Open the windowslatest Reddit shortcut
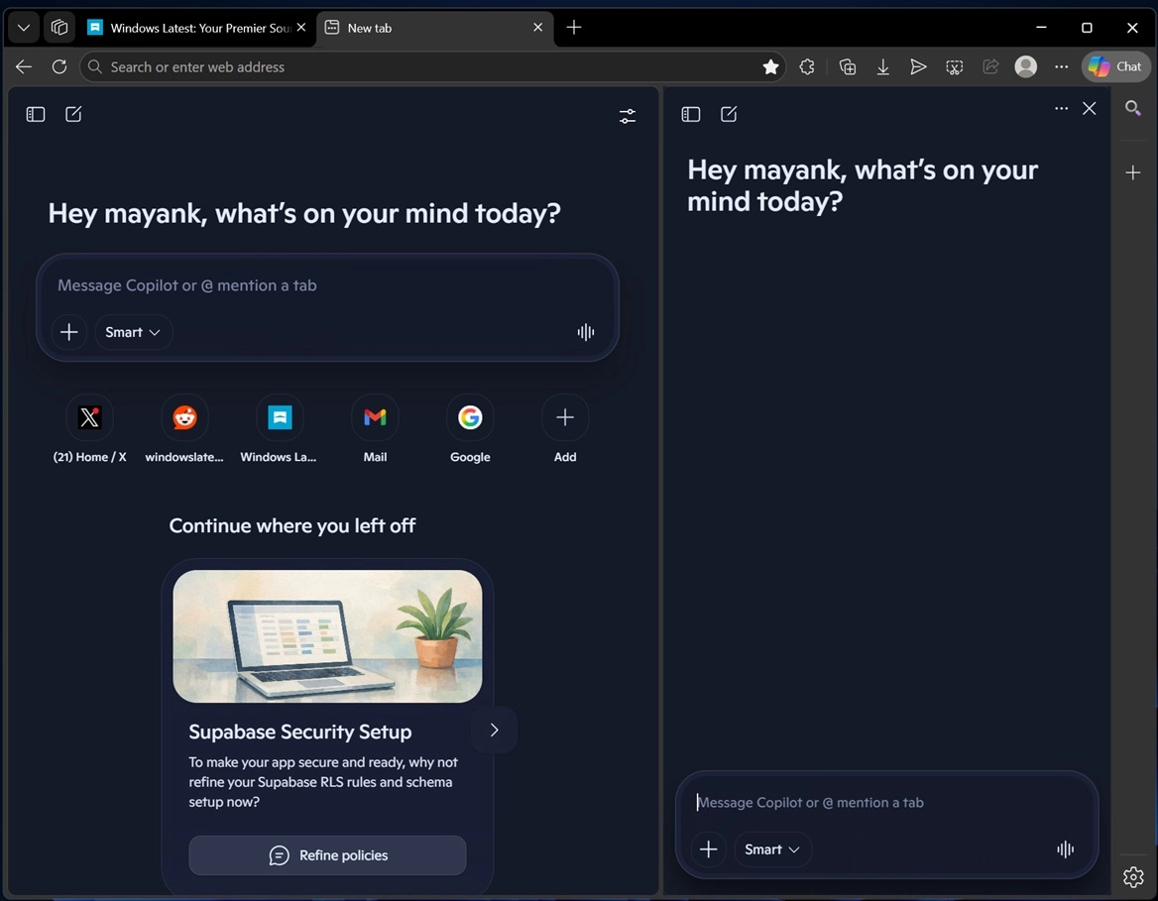 pos(184,430)
